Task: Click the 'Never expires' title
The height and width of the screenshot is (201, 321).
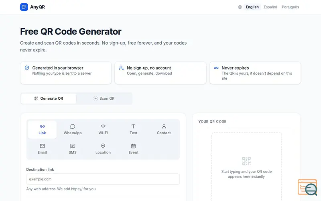Action: [235, 68]
